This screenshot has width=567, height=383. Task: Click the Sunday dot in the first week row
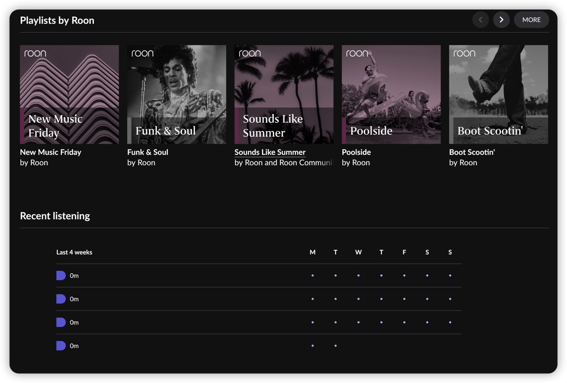point(450,275)
